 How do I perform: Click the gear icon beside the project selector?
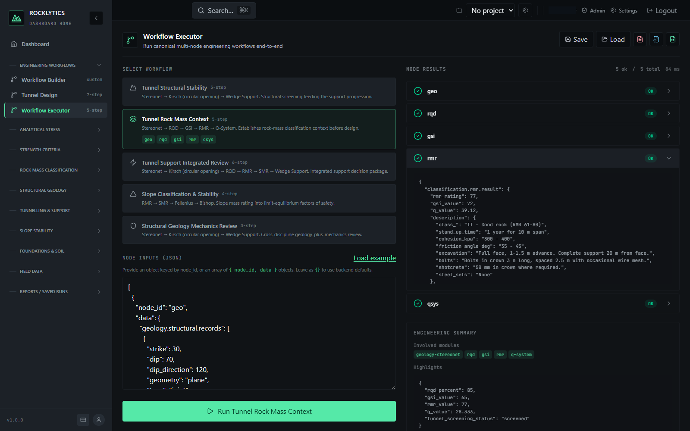pos(525,10)
